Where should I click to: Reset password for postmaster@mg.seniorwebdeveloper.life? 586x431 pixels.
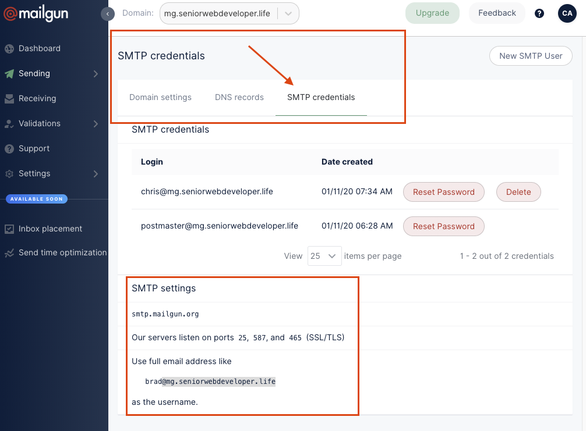coord(444,226)
